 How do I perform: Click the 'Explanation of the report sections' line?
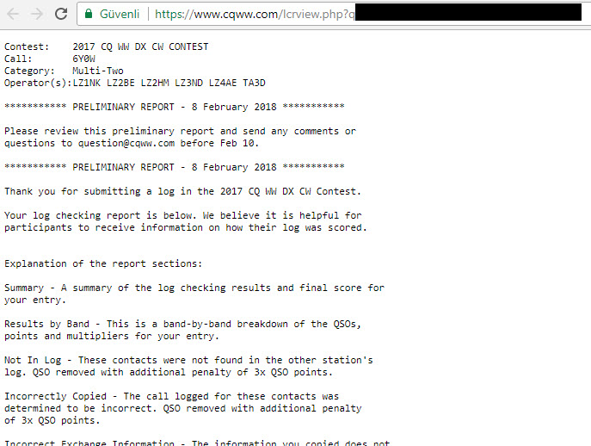pos(103,263)
